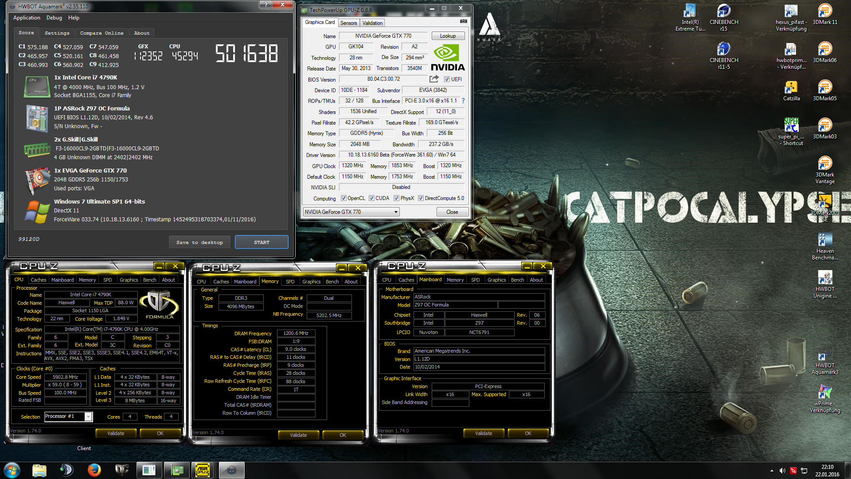
Task: Click the Firefox taskbar icon
Action: [94, 470]
